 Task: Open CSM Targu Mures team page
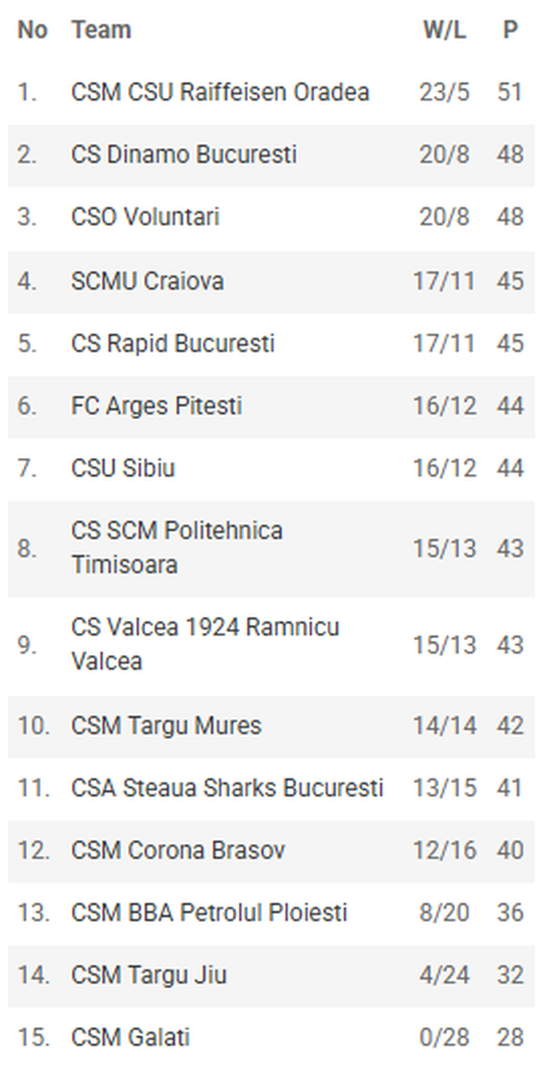[166, 726]
